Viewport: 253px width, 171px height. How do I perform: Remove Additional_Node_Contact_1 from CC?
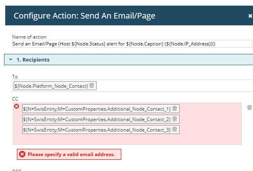click(174, 109)
